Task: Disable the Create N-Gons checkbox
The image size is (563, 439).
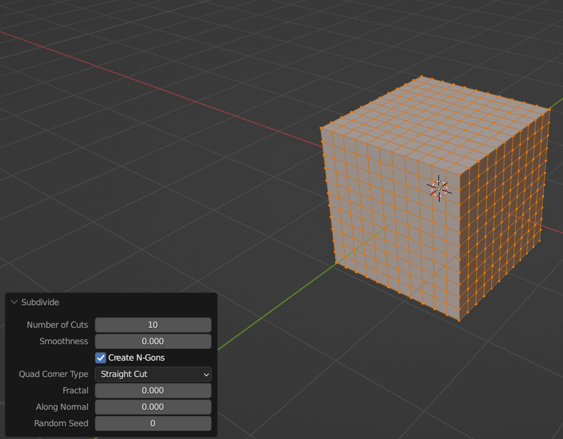Action: pos(100,358)
